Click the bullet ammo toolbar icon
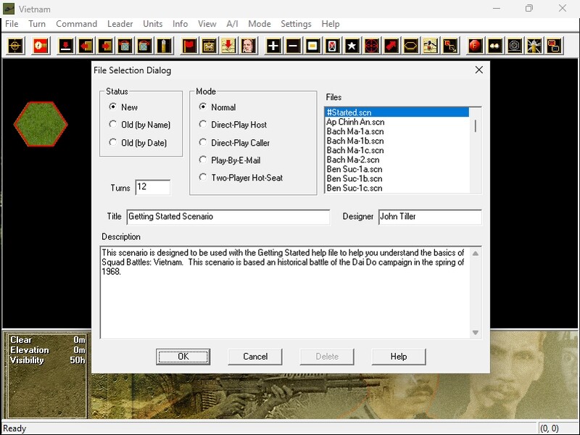Image resolution: width=580 pixels, height=435 pixels. coord(163,46)
